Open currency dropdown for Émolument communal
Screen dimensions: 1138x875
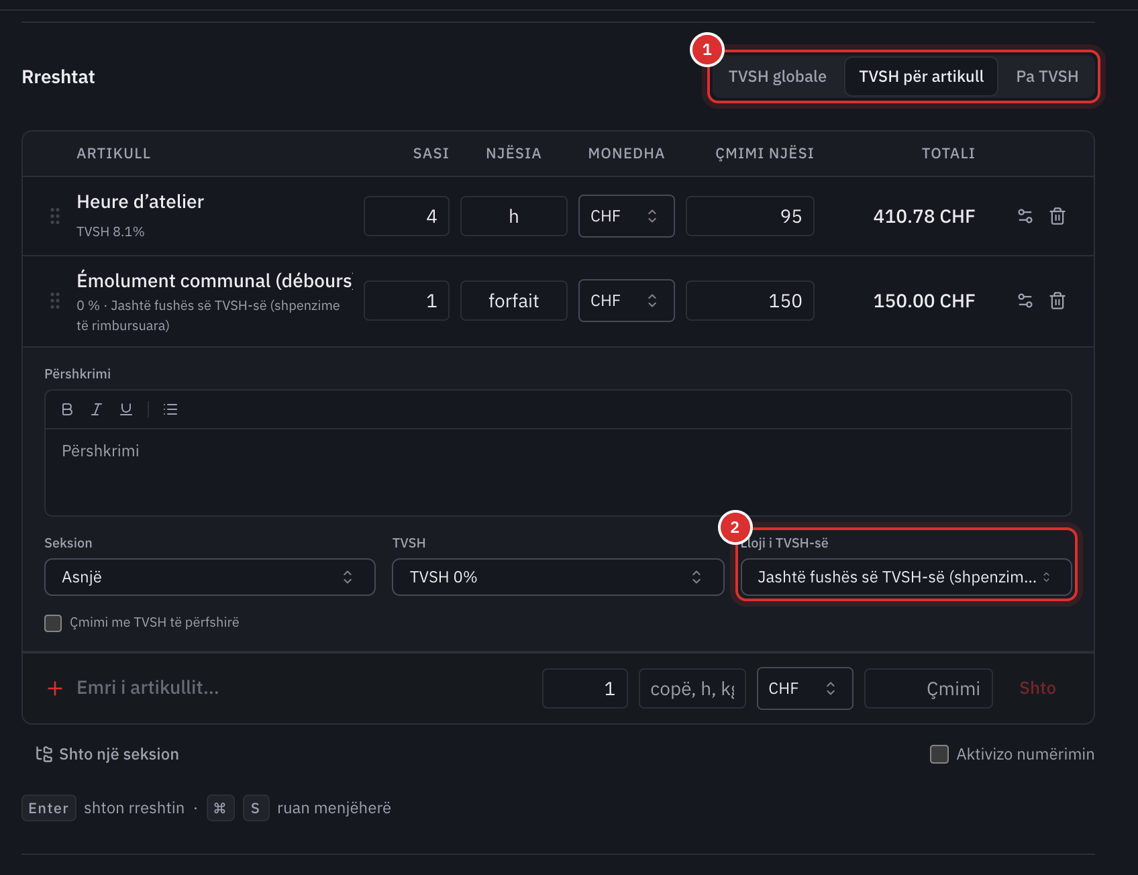click(x=627, y=301)
